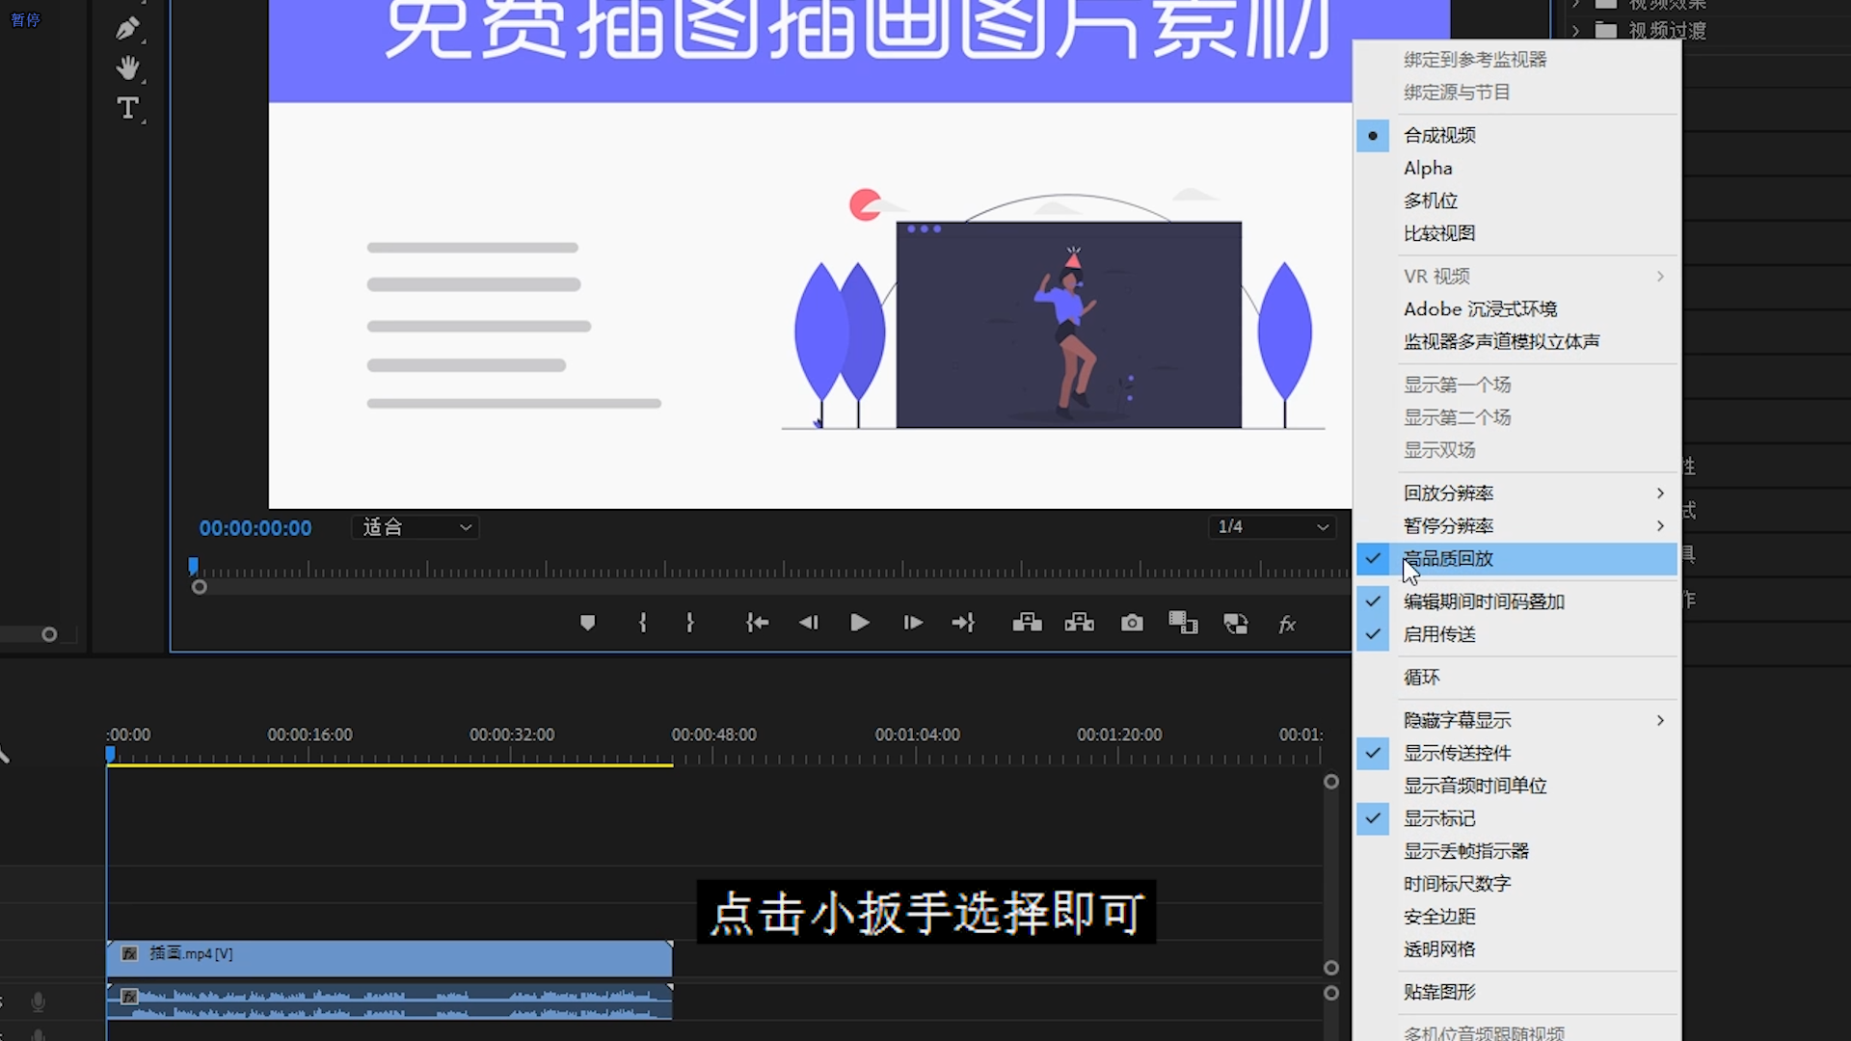Click the timeline playhead at the sequence start

point(111,755)
